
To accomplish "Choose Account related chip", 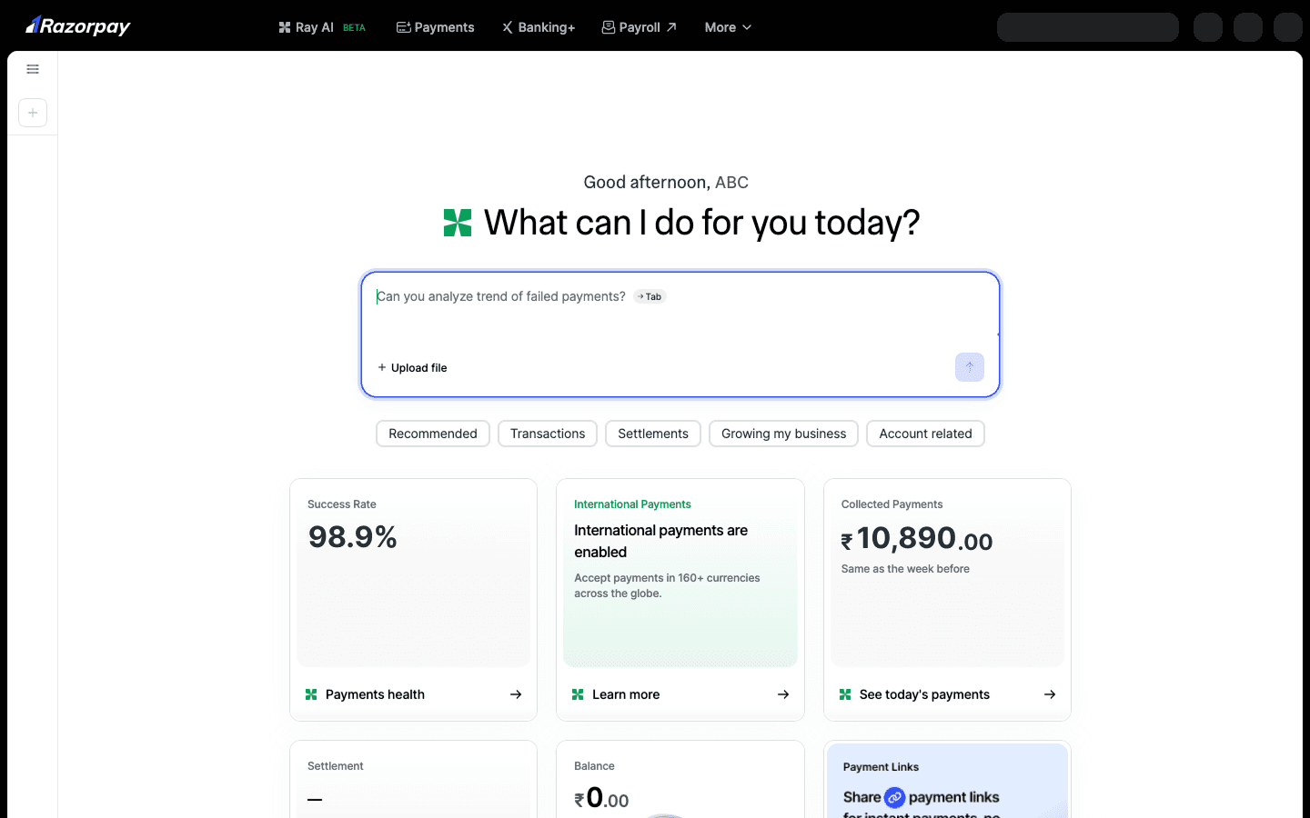I will pyautogui.click(x=925, y=434).
